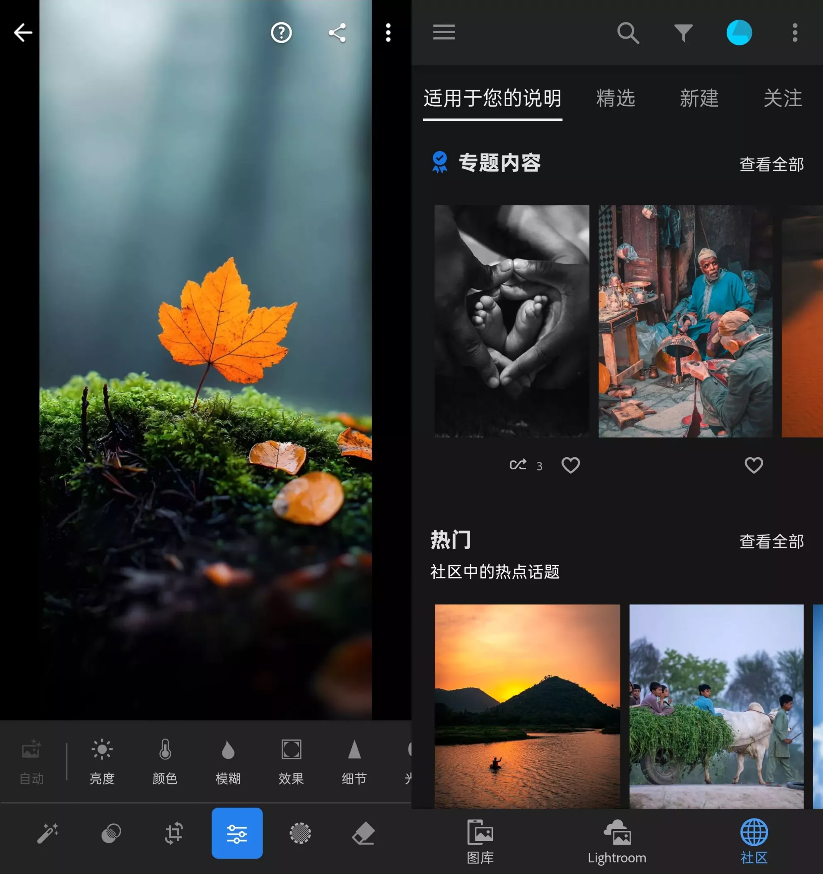
Task: Switch to the 精选 (Featured) tab
Action: [616, 99]
